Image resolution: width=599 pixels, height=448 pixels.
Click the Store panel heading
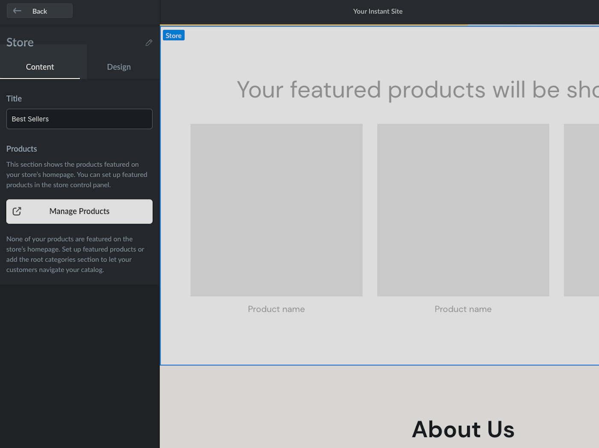[x=20, y=42]
